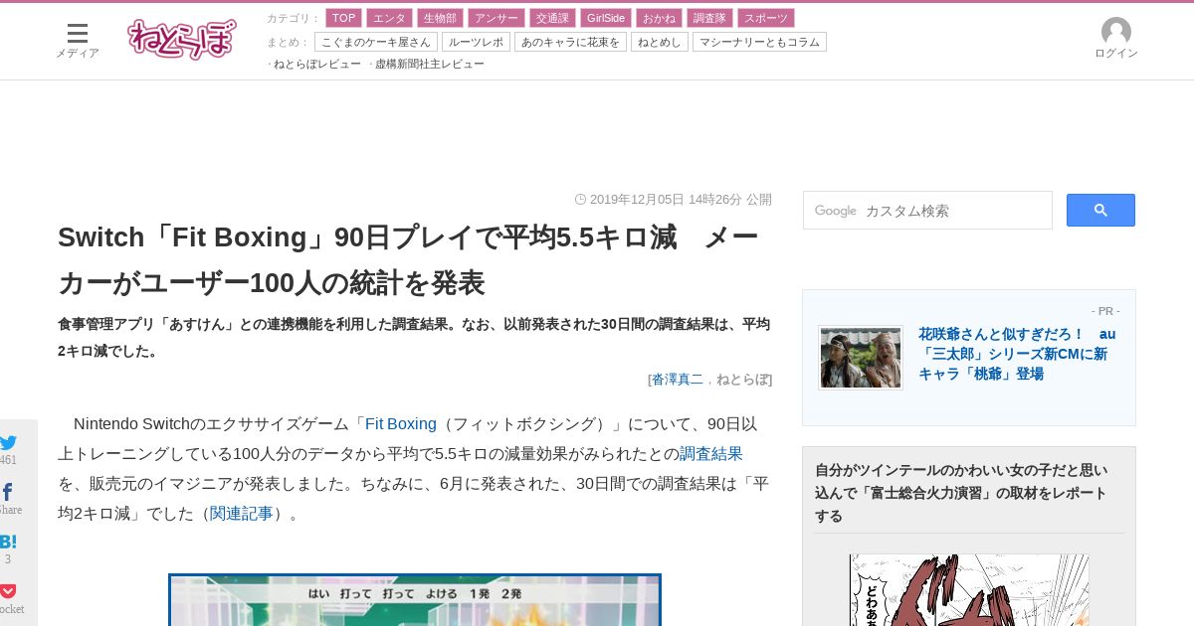This screenshot has width=1194, height=626.
Task: Open あのキャラに花束を summary link
Action: point(570,42)
